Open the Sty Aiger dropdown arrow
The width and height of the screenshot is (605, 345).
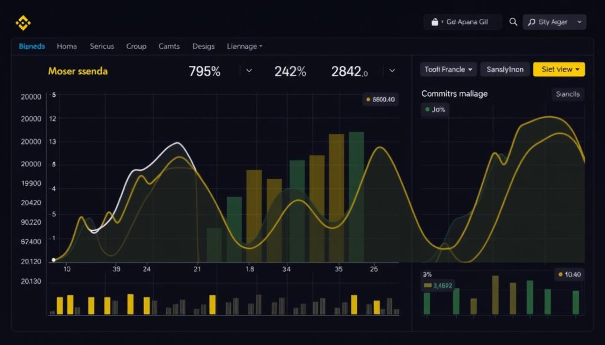click(580, 22)
